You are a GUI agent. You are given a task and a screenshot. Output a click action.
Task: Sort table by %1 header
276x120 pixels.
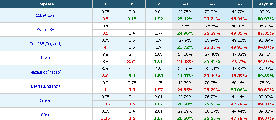pos(185,4)
